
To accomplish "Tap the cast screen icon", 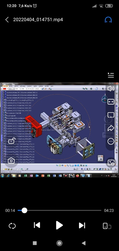I will [111, 115].
